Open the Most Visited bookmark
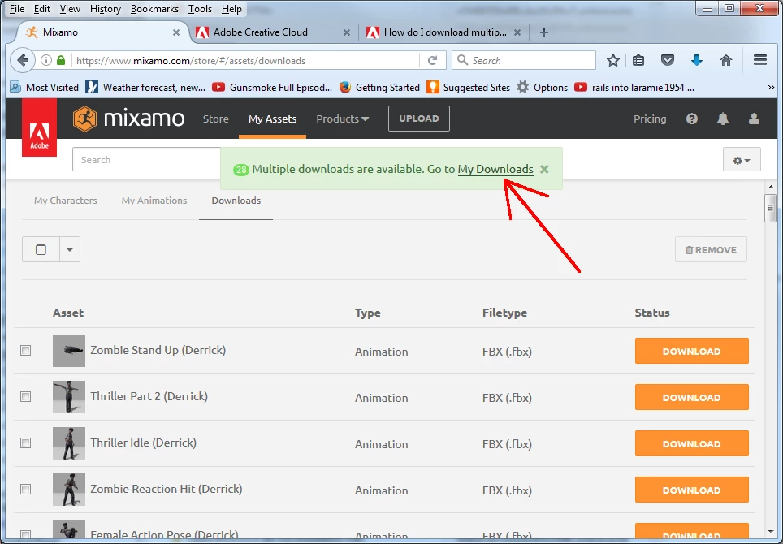This screenshot has width=783, height=544. [x=45, y=88]
